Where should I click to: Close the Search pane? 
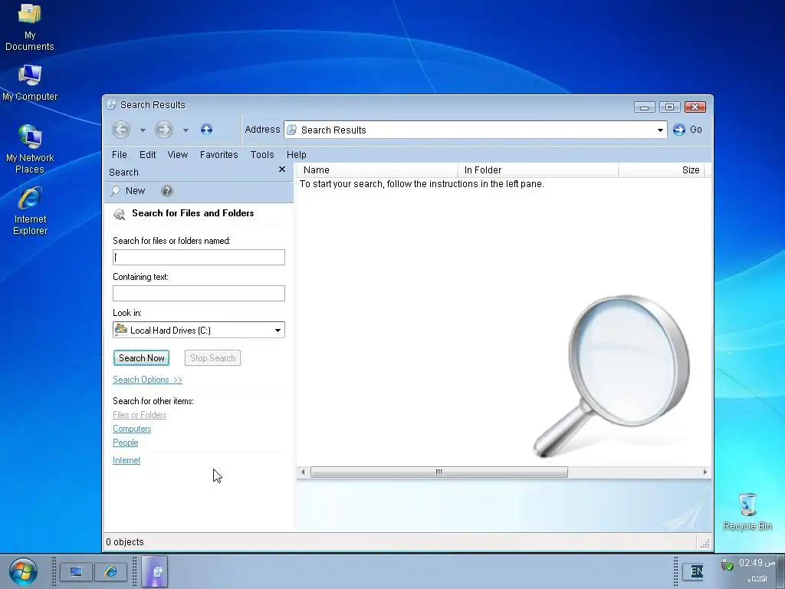coord(282,169)
